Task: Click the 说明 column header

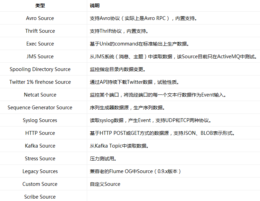Action: click(94, 6)
